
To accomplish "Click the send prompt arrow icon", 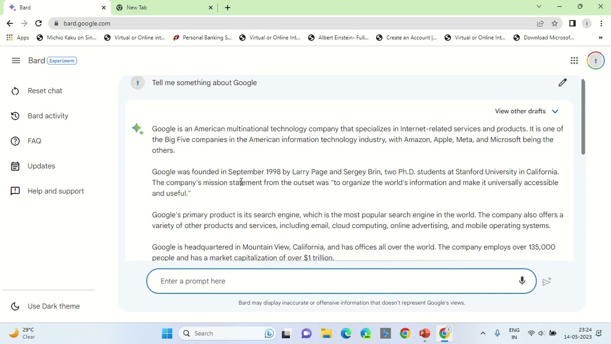I will tap(547, 281).
